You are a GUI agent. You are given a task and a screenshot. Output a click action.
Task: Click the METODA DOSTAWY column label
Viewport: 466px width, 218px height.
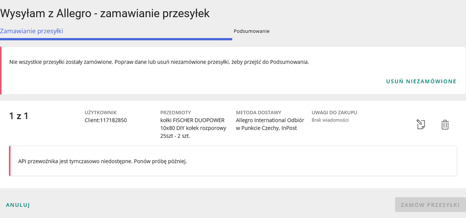click(x=259, y=113)
